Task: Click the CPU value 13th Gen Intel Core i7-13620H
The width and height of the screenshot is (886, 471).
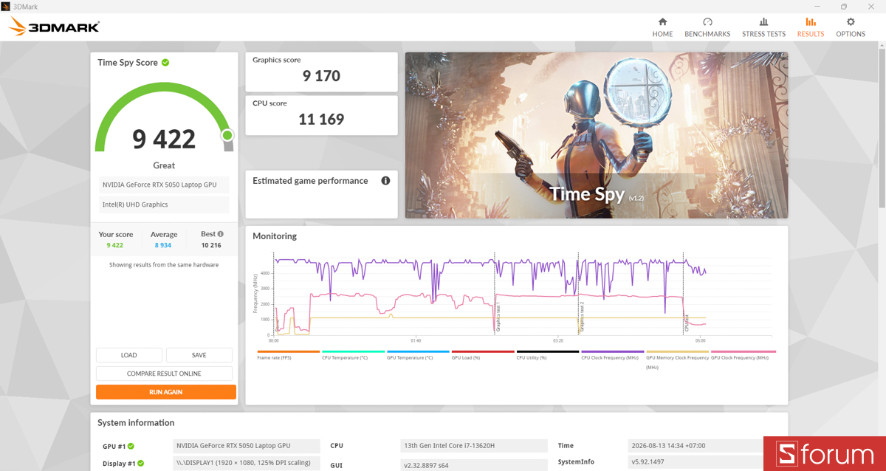Action: click(x=473, y=446)
